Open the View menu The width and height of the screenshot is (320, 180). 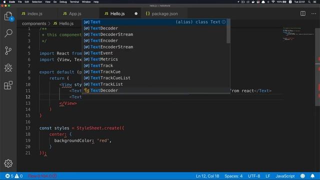click(x=48, y=2)
